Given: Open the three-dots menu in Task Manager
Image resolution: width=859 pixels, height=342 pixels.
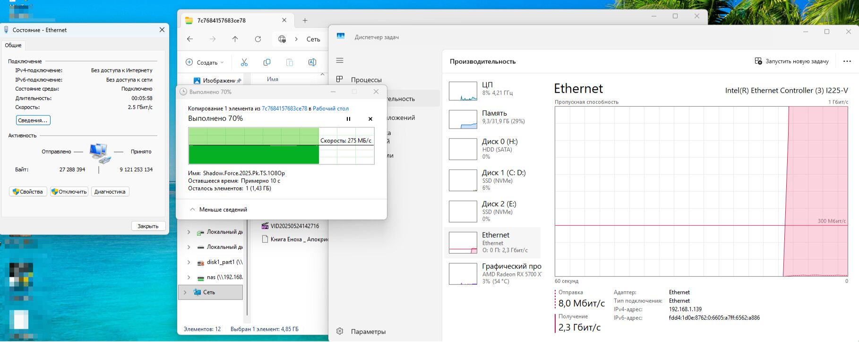Looking at the screenshot, I should coord(847,61).
